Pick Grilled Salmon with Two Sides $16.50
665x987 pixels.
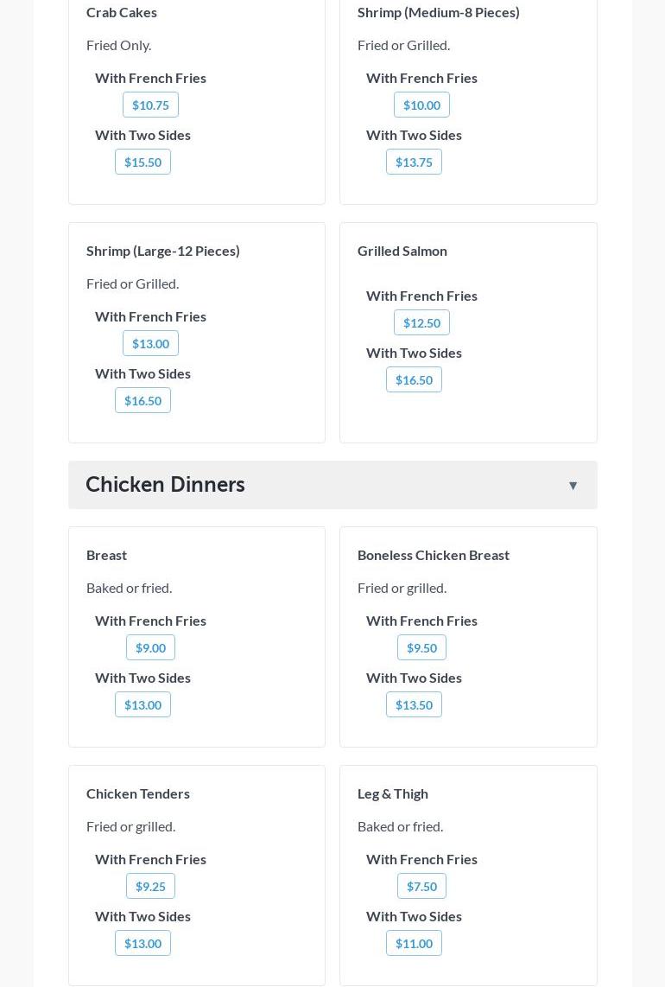(x=414, y=380)
